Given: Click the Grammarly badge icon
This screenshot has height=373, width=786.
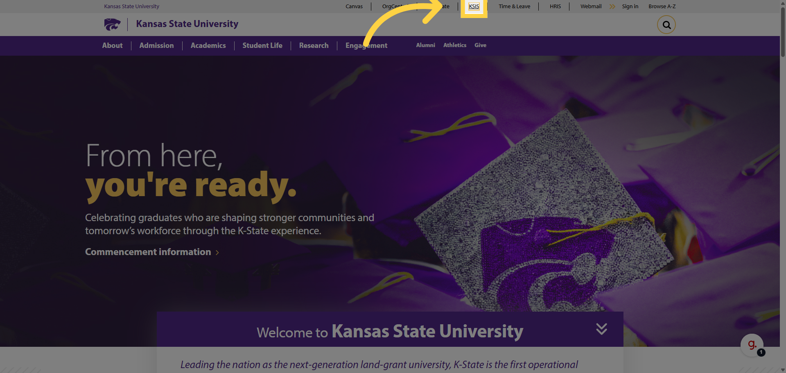Looking at the screenshot, I should click(x=752, y=345).
